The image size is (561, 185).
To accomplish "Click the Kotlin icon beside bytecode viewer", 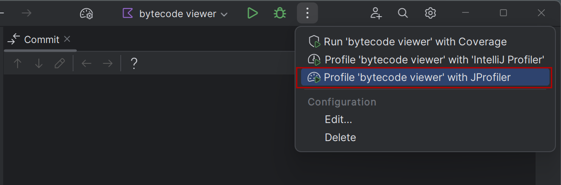I will (128, 13).
